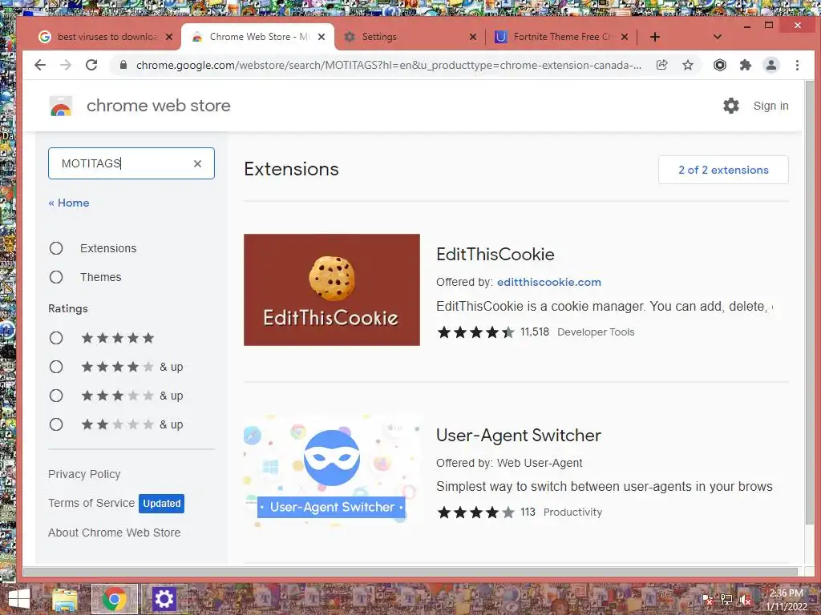Open the editthiscookie.com publisher link
821x615 pixels.
[x=548, y=282]
